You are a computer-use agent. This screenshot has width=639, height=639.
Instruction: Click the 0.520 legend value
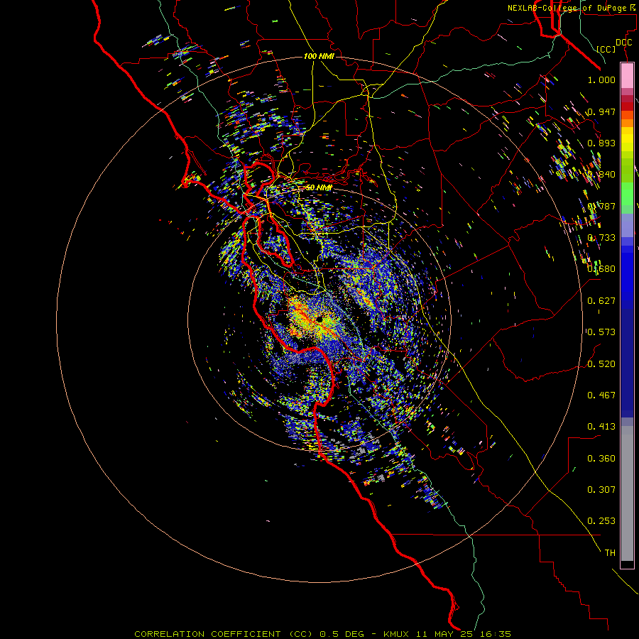pos(601,364)
